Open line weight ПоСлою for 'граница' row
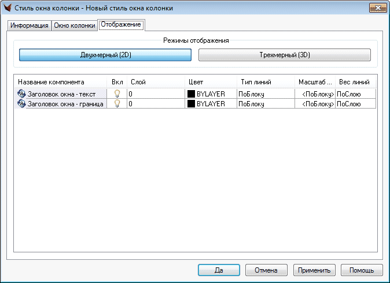The image size is (390, 283). point(355,103)
